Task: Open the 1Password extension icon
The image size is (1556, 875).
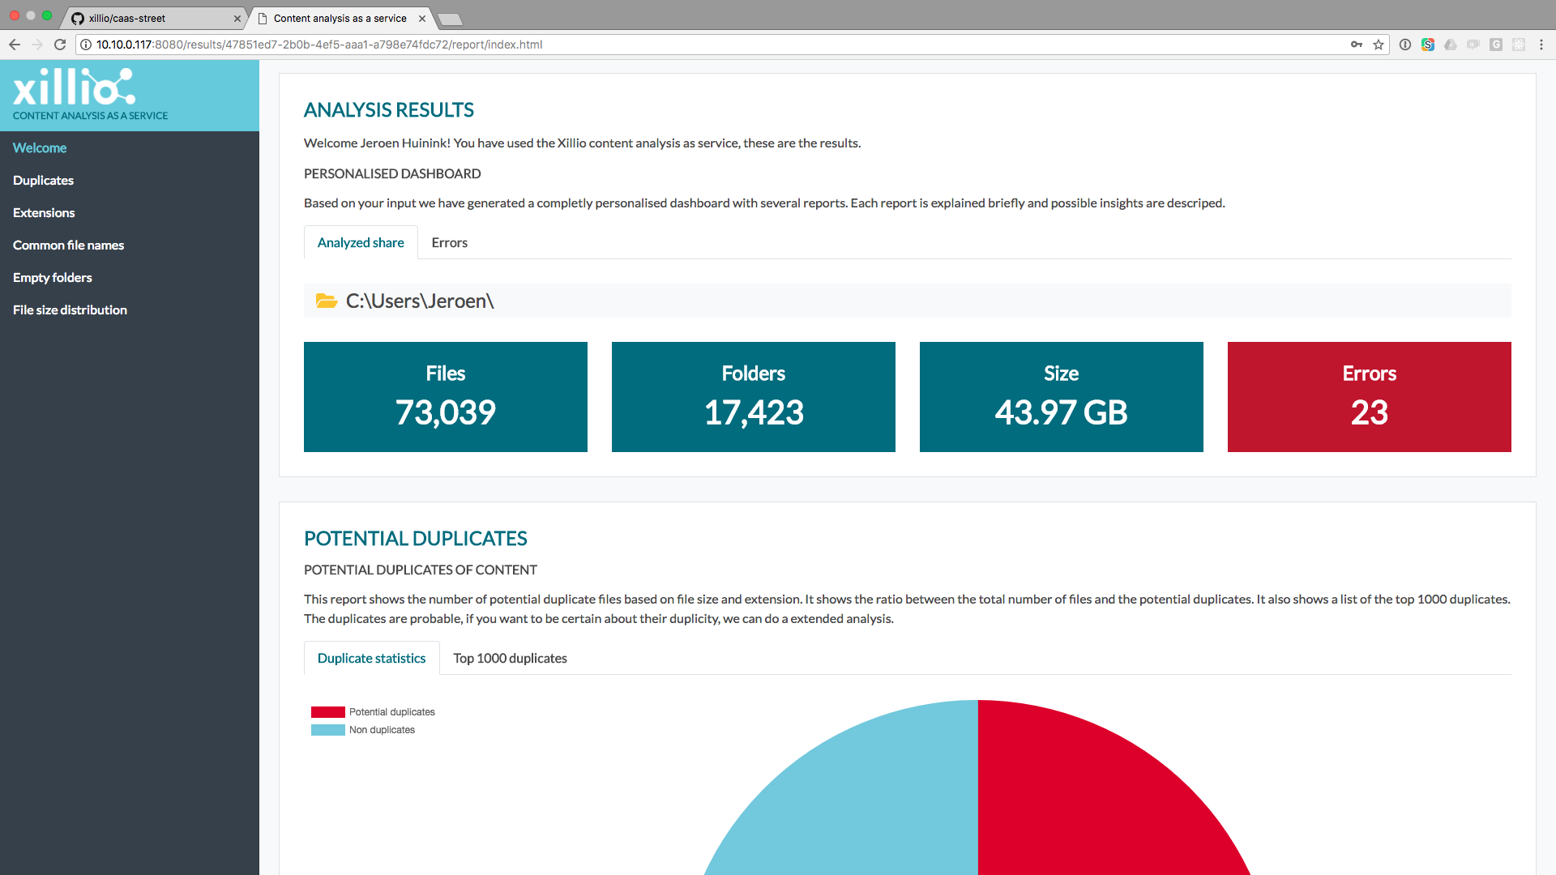Action: [x=1405, y=45]
